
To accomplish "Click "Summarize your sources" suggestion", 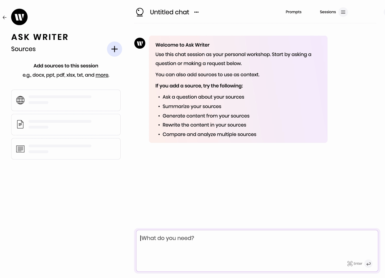I will point(192,107).
